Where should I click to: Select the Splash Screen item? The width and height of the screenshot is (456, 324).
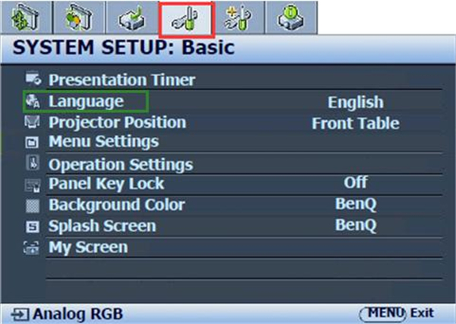point(103,226)
